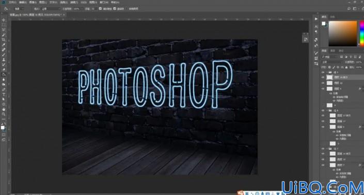Toggle Quick Mask mode in toolbox
This screenshot has width=364, height=195.
4,135
